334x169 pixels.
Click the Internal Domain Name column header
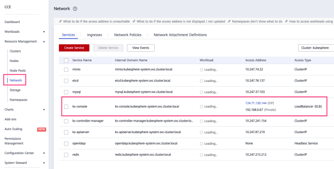tap(131, 60)
